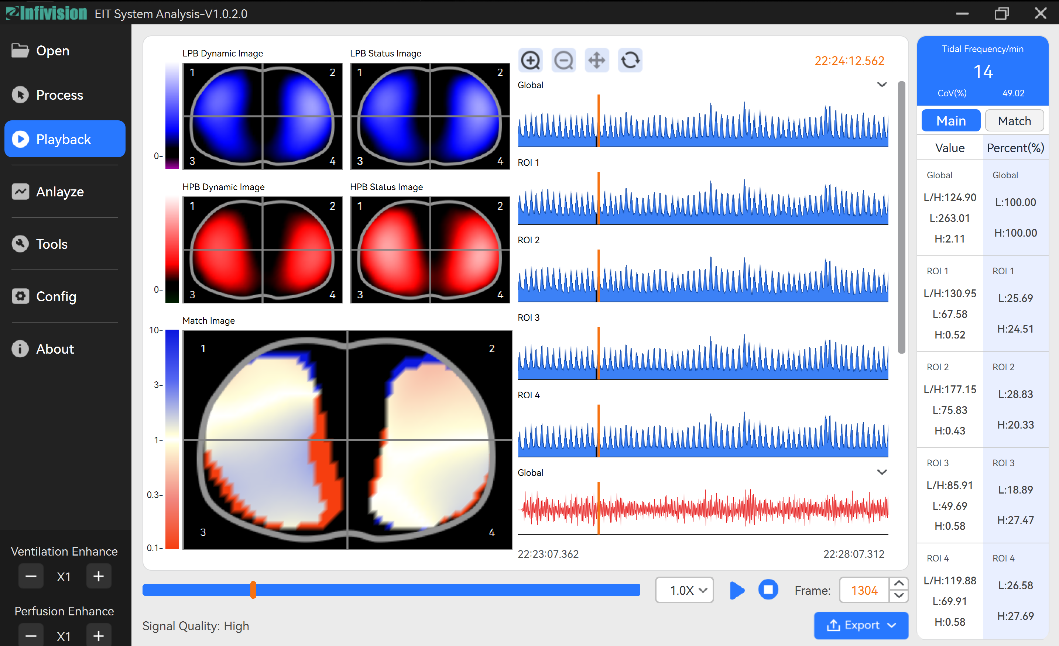Screen dimensions: 1059x646
Task: Switch to the Match tab
Action: pos(1014,121)
